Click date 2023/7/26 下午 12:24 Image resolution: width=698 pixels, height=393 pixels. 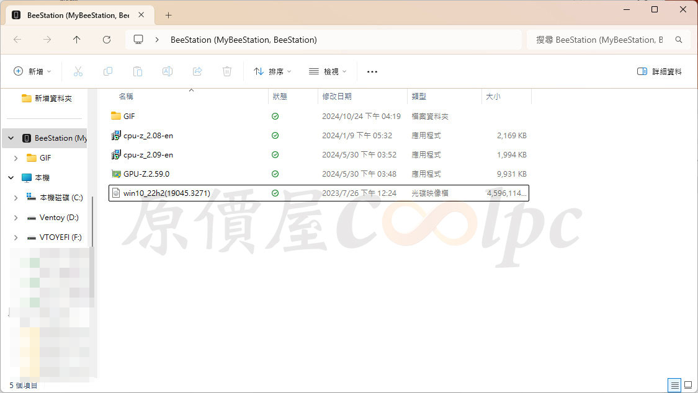pyautogui.click(x=359, y=193)
